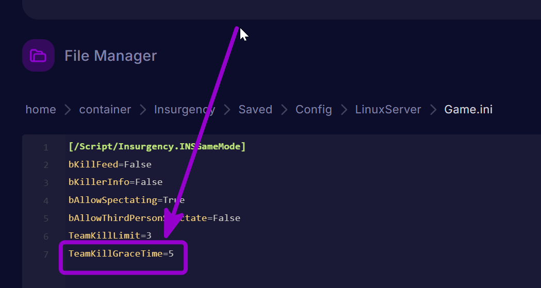This screenshot has height=288, width=541.
Task: Click the TeamKillGraceTime=5 line
Action: (121, 253)
